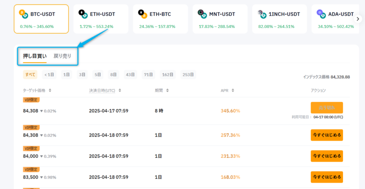Click the VIP限定 badge on 84,000 row
This screenshot has width=365, height=189.
[31, 148]
